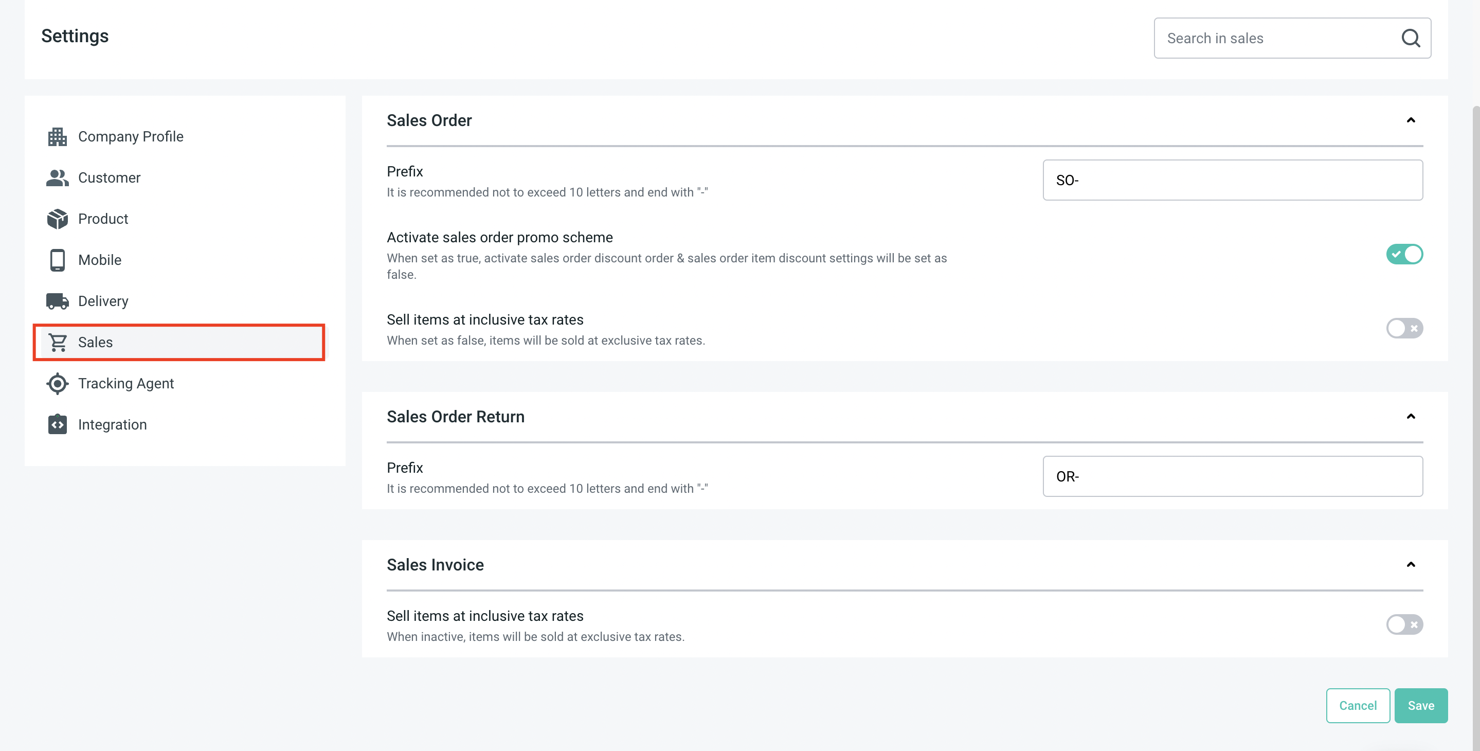Open the Tracking Agent settings page

point(126,384)
